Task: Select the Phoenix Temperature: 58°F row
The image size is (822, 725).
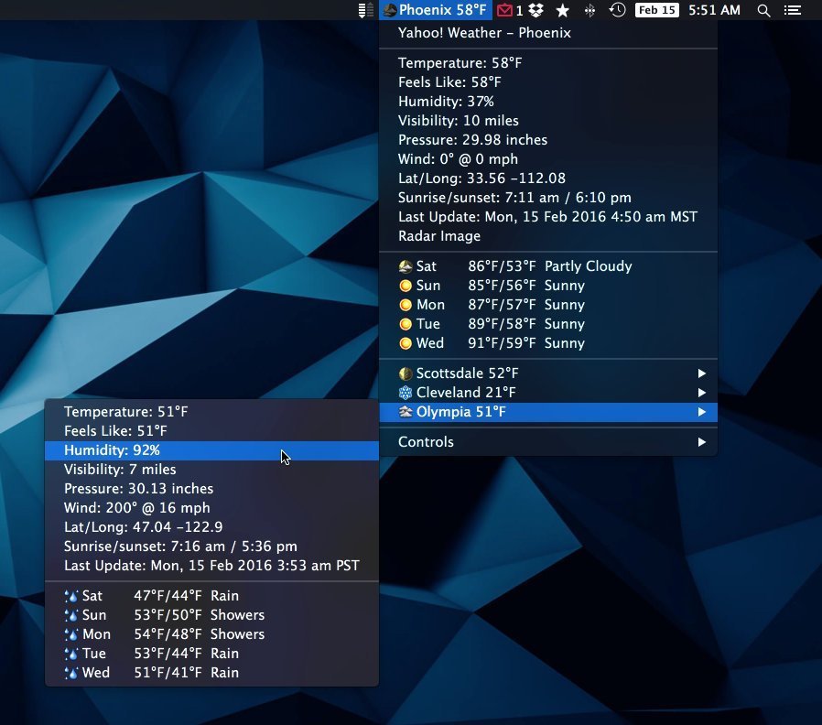Action: (547, 63)
